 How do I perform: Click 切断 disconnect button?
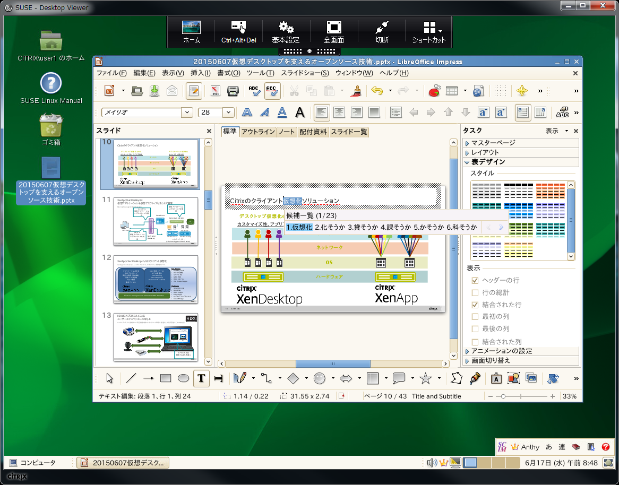tap(382, 32)
